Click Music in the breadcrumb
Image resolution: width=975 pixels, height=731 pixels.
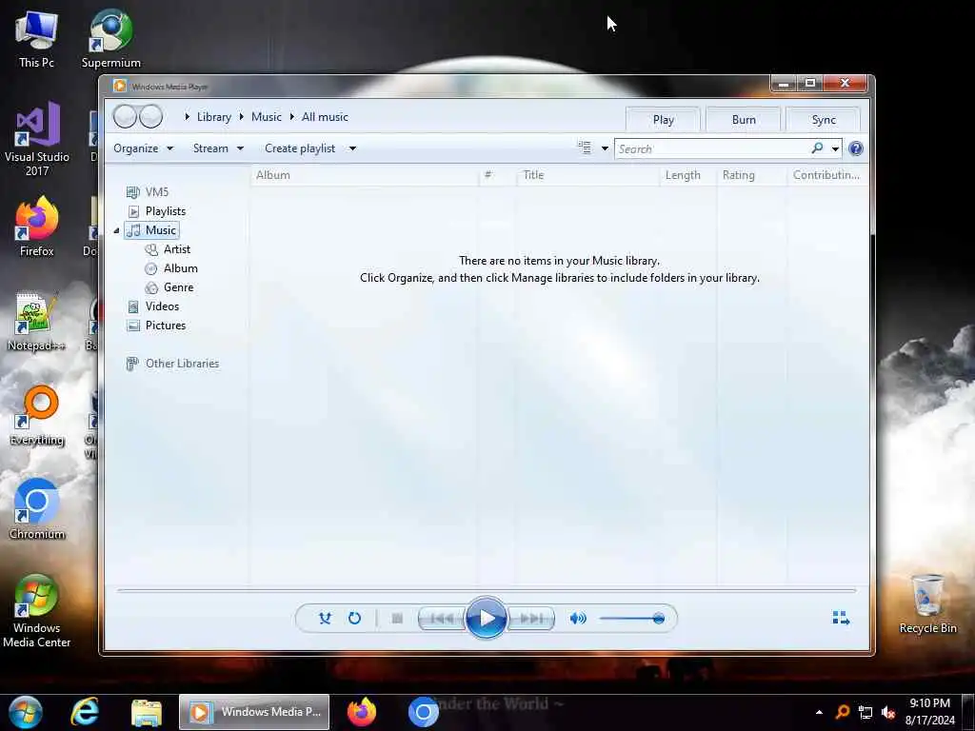(267, 117)
